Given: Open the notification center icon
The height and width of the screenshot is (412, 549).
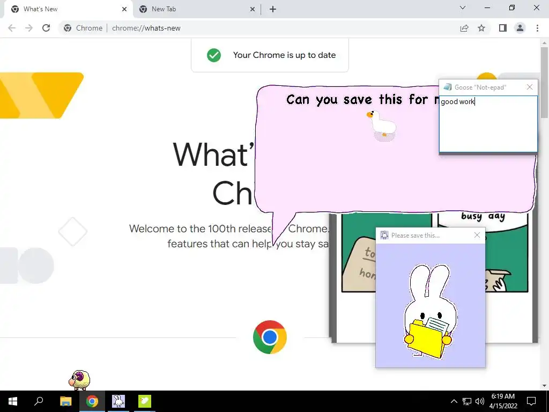Looking at the screenshot, I should tap(531, 401).
